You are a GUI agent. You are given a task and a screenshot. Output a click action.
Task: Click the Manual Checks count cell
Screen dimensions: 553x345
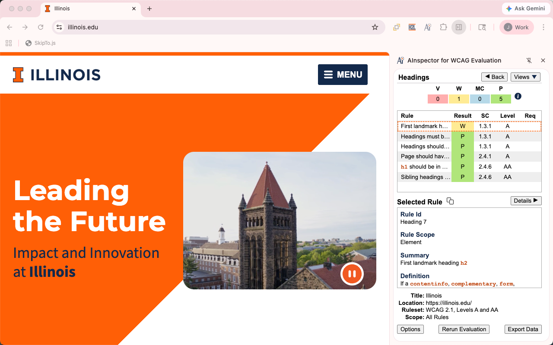(480, 99)
